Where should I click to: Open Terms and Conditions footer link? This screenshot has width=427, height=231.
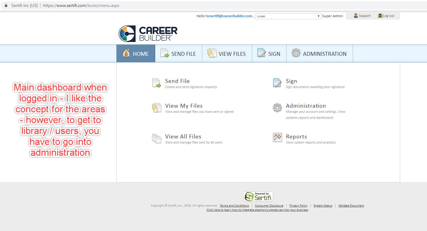(234, 206)
